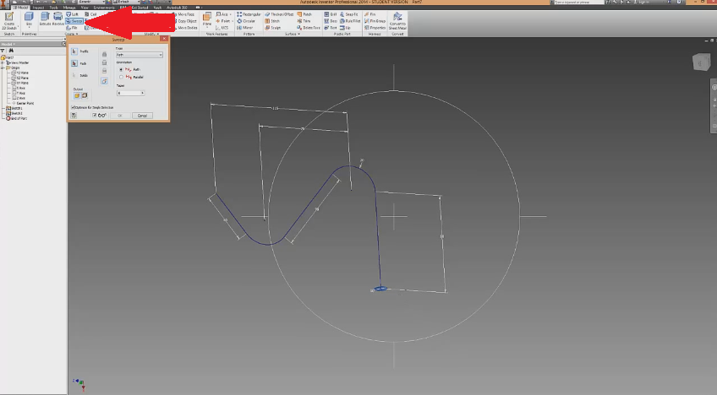Image resolution: width=717 pixels, height=395 pixels.
Task: Click the Boss plastic part tool
Action: pyautogui.click(x=331, y=21)
